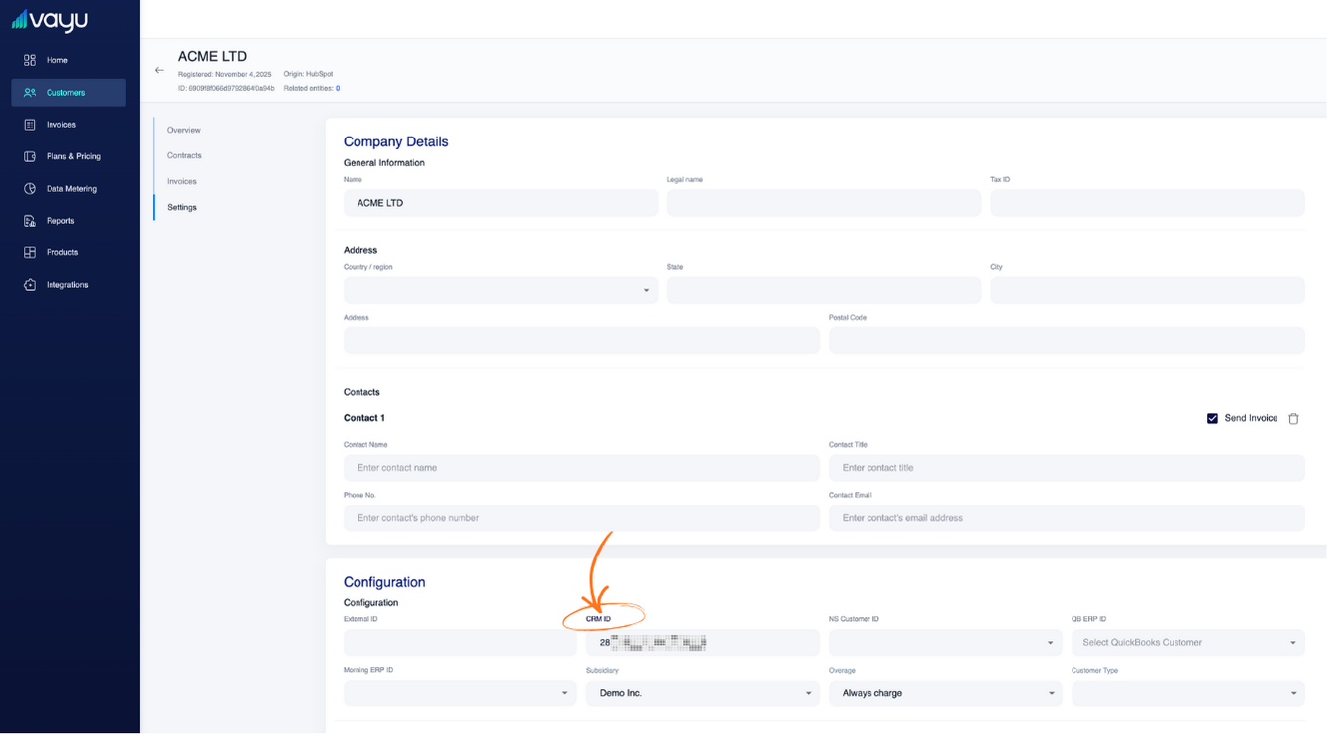Viewport: 1328px width, 734px height.
Task: View the Related entities link
Action: (336, 87)
